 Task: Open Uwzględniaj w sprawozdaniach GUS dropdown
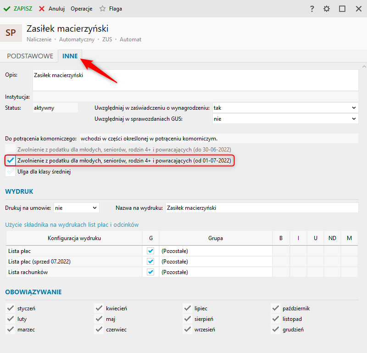click(x=285, y=119)
